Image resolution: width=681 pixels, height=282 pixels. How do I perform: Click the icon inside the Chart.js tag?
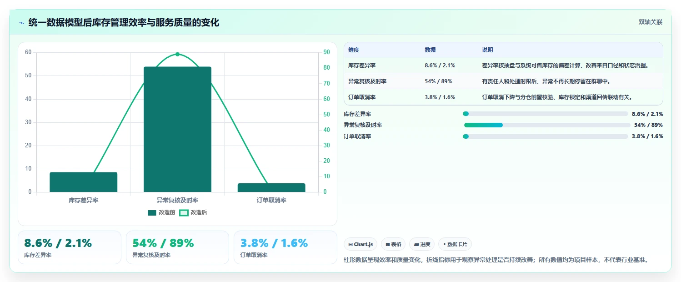coord(351,244)
